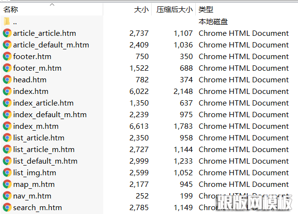The width and height of the screenshot is (298, 214).
Task: Select the list_default_m.htm file
Action: tap(45, 161)
